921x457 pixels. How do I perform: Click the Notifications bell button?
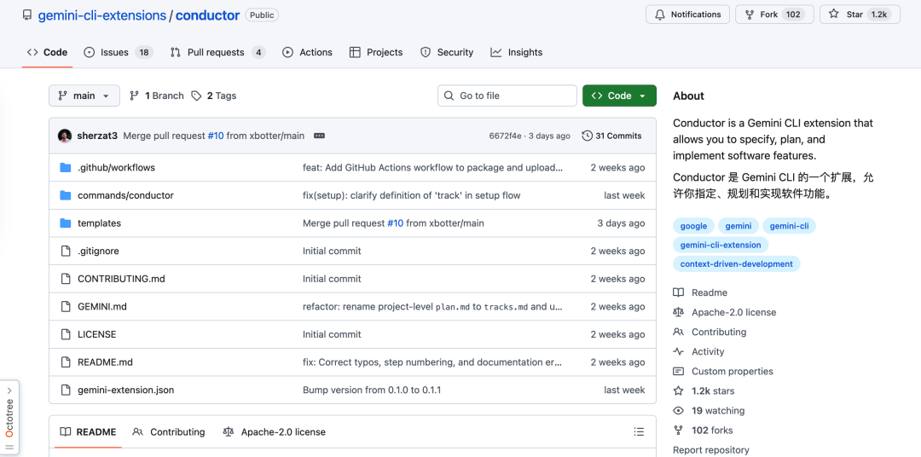[x=688, y=14]
